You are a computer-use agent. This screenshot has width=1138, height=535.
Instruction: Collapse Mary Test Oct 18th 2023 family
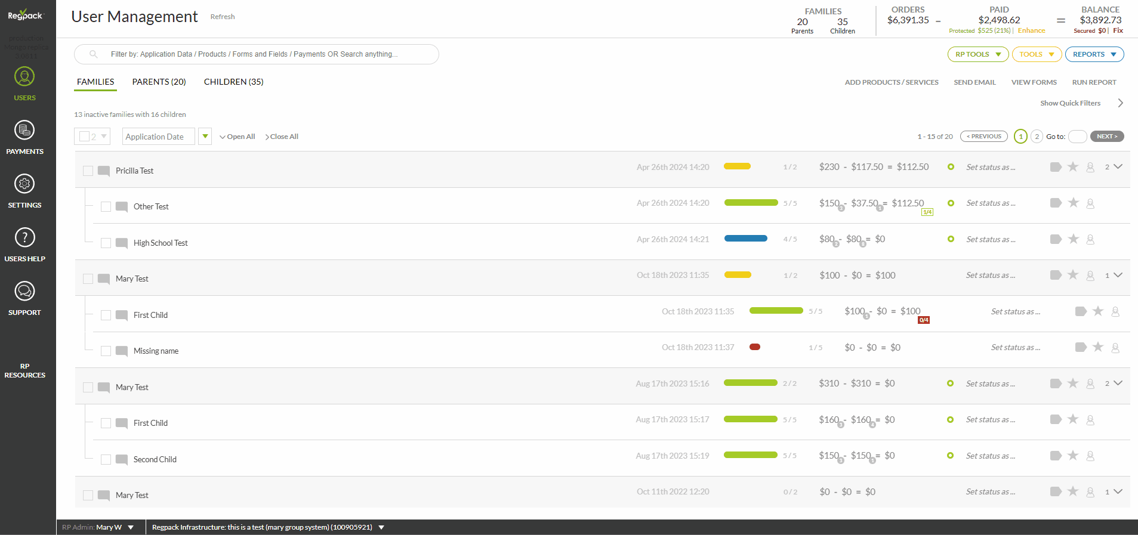click(1118, 275)
